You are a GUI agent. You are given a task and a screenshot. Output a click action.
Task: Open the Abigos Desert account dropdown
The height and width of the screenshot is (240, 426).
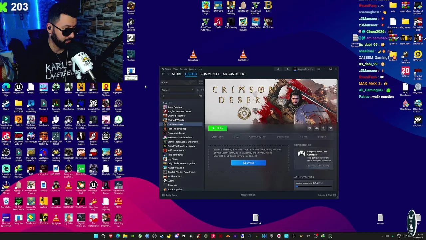coord(304,69)
